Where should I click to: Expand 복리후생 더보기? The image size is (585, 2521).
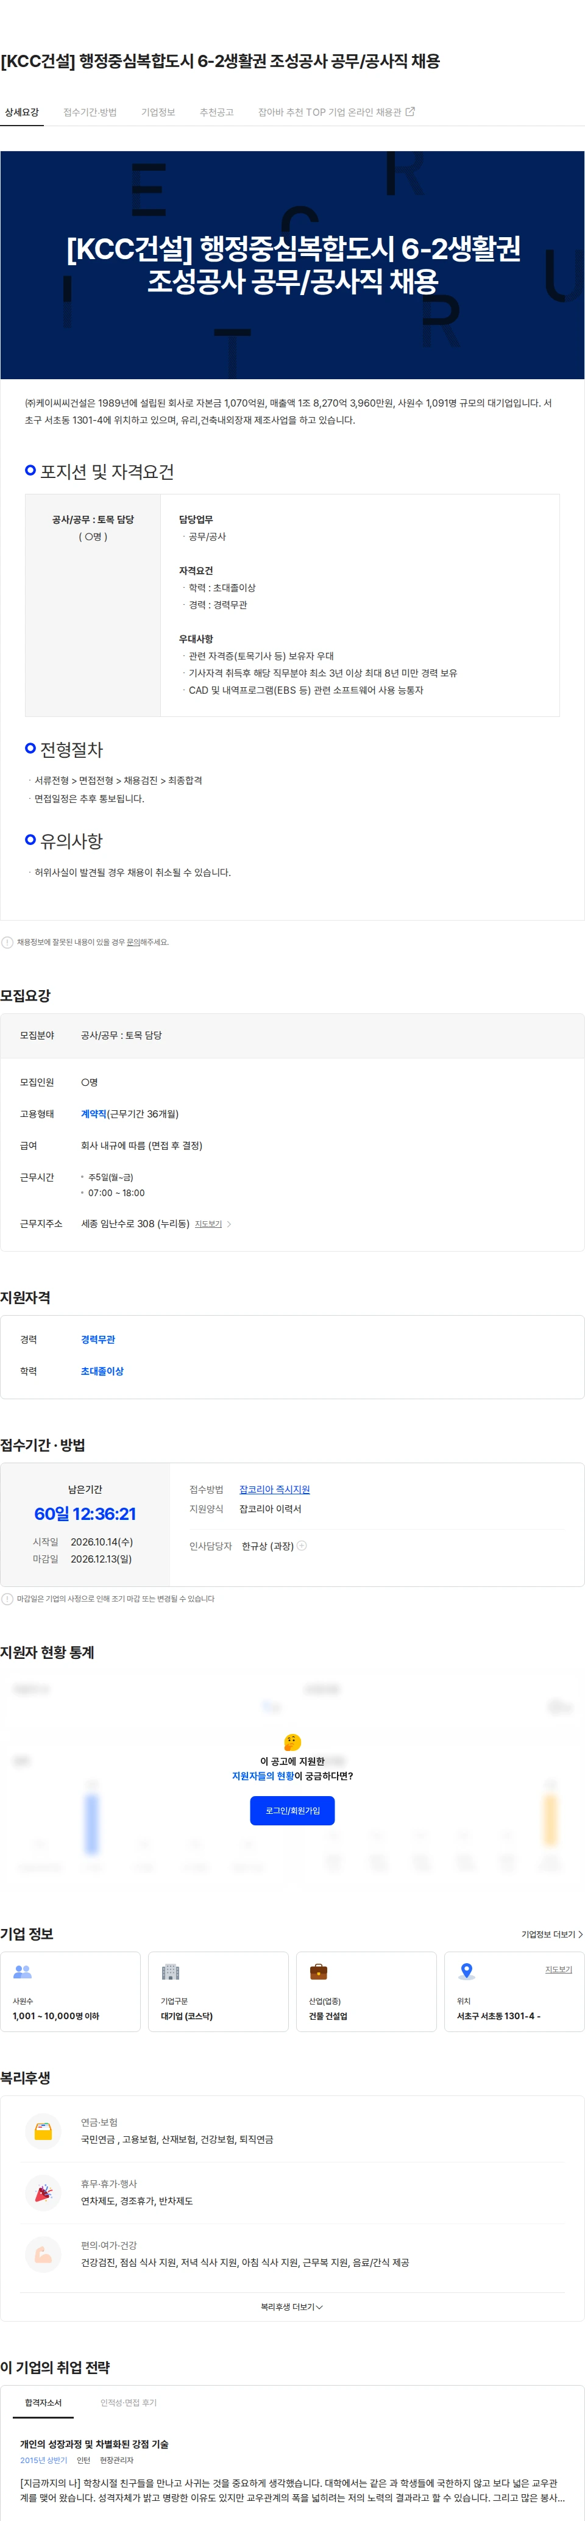(292, 2306)
